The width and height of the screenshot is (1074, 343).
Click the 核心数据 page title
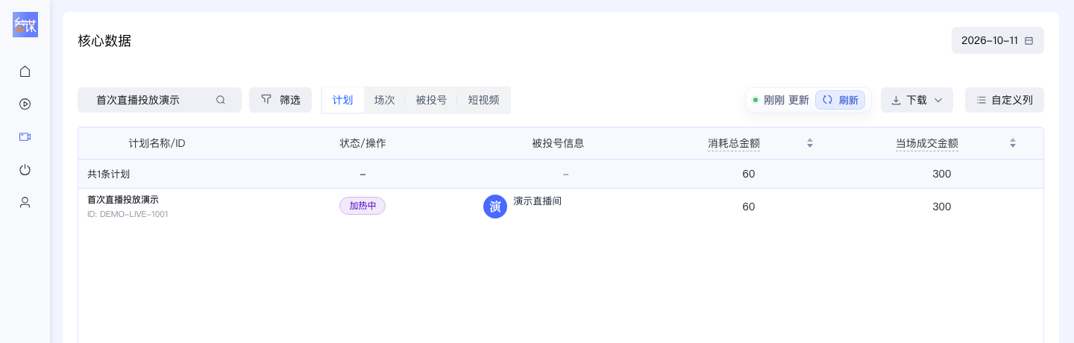pos(104,41)
